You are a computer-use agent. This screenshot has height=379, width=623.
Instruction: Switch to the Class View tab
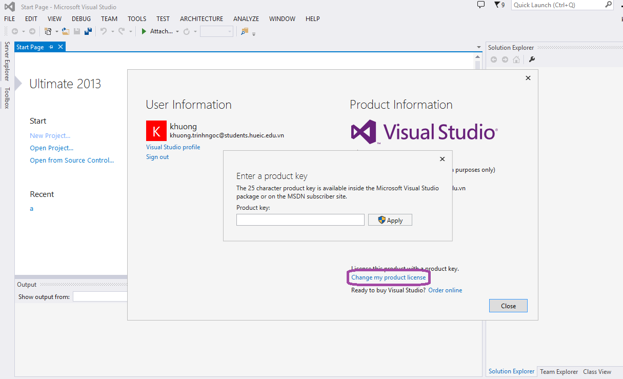tap(597, 372)
